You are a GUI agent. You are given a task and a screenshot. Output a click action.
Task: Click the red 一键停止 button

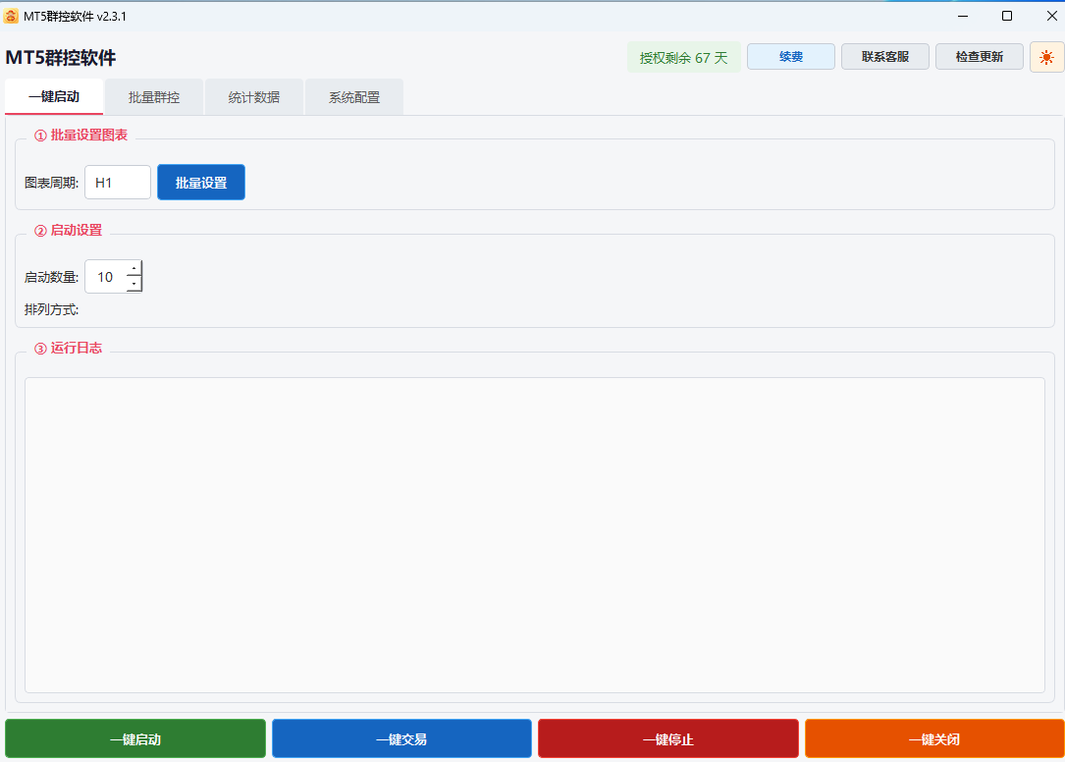tap(668, 738)
